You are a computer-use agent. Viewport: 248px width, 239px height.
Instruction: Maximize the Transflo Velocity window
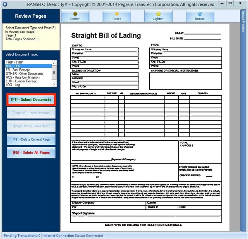click(x=230, y=3)
